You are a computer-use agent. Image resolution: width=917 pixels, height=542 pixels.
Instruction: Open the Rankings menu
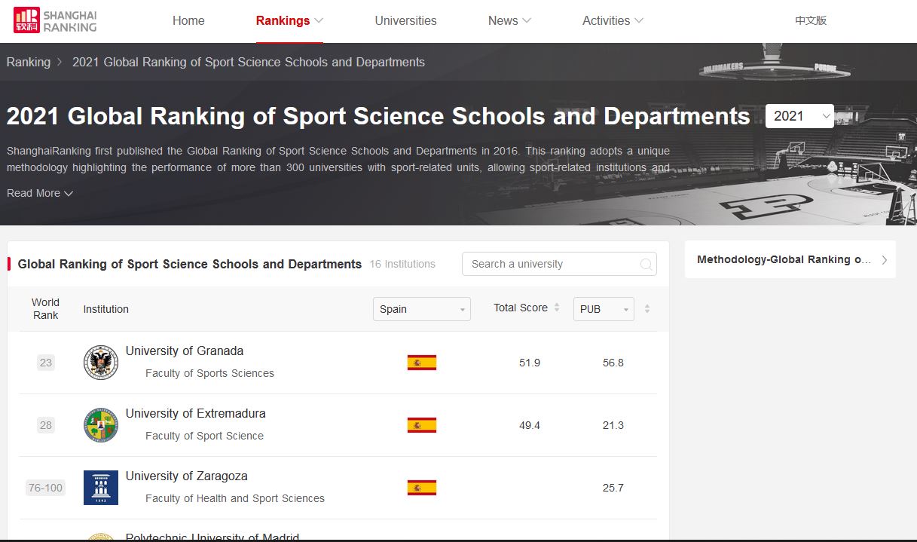coord(289,21)
